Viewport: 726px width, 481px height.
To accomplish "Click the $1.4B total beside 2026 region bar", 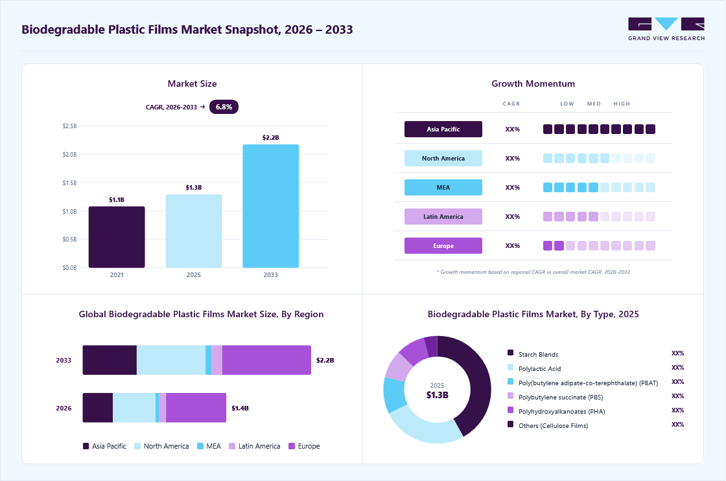I will (240, 408).
